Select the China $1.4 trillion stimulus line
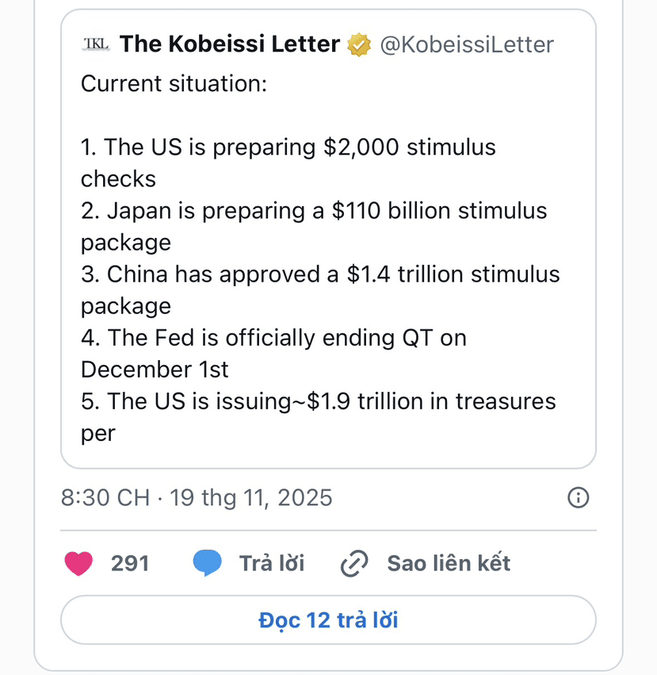 tap(320, 274)
